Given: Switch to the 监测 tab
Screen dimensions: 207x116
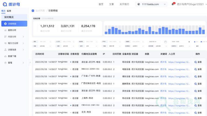Looking at the screenshot, I should pos(9,11).
